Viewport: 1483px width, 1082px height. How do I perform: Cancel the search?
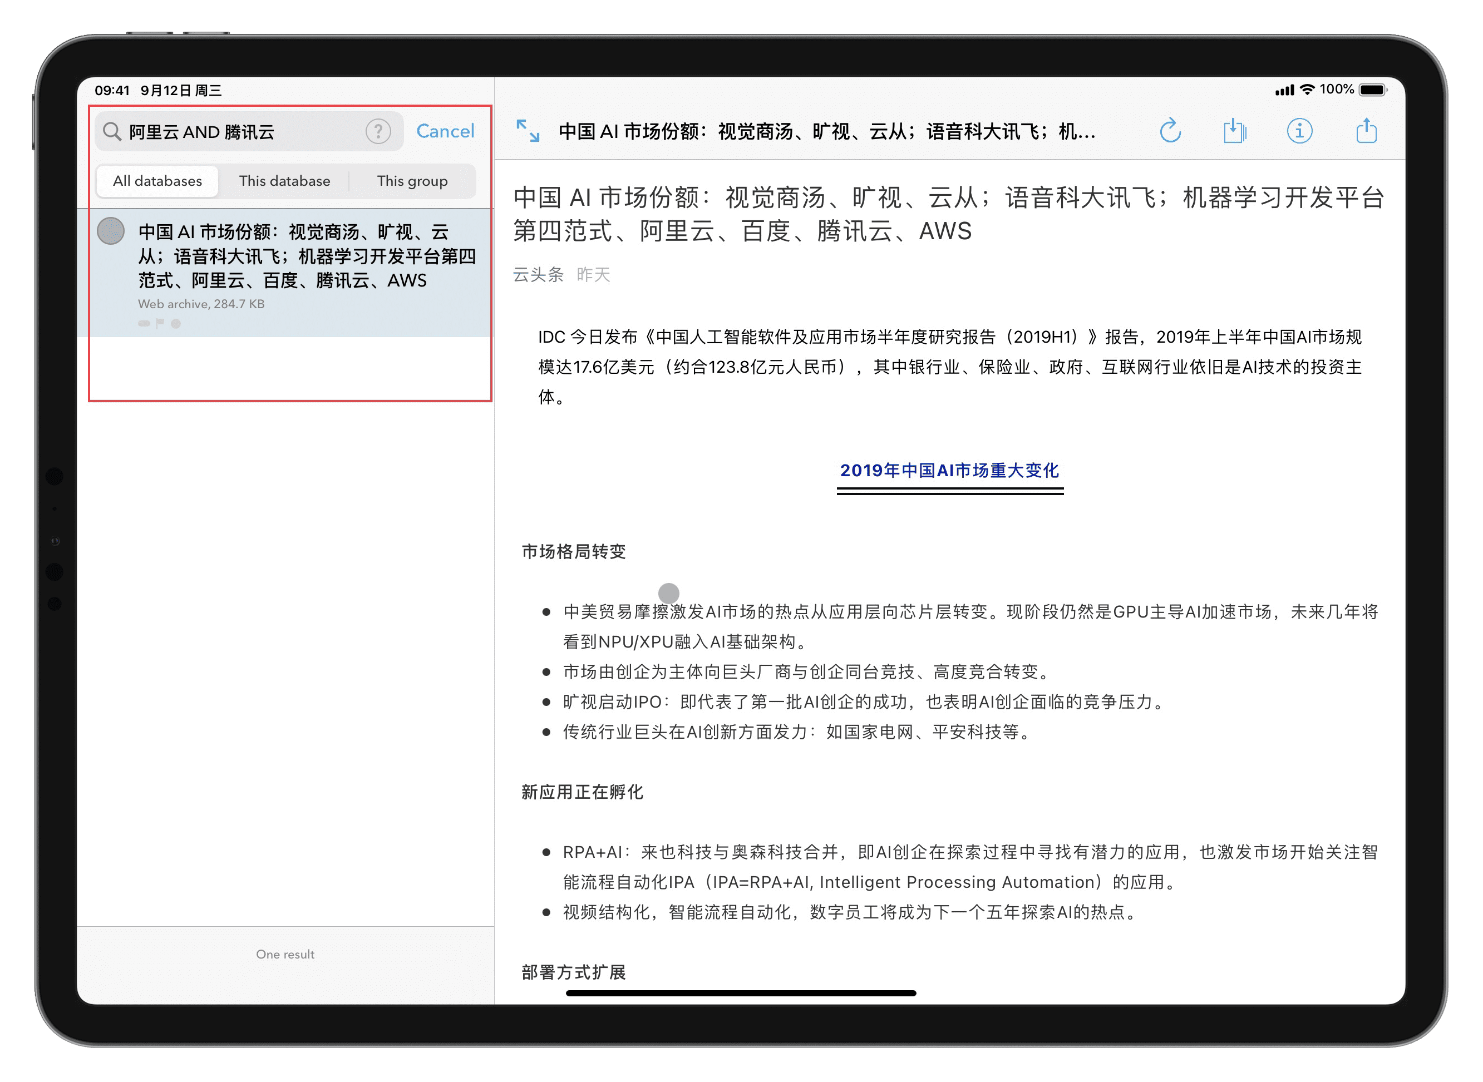[445, 131]
